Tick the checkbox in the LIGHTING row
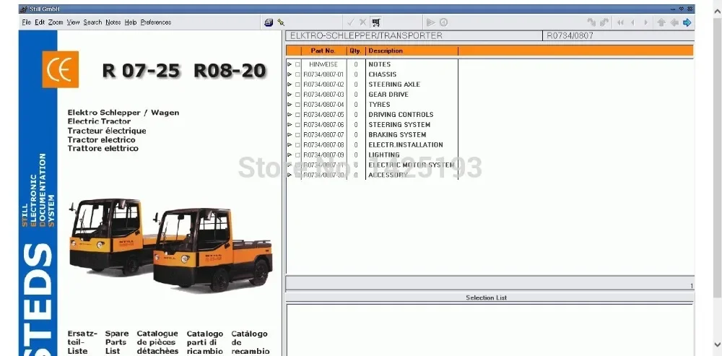This screenshot has height=356, width=722. [x=297, y=155]
